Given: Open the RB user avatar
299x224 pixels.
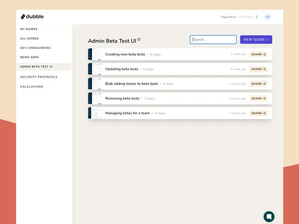Looking at the screenshot, I should (268, 17).
